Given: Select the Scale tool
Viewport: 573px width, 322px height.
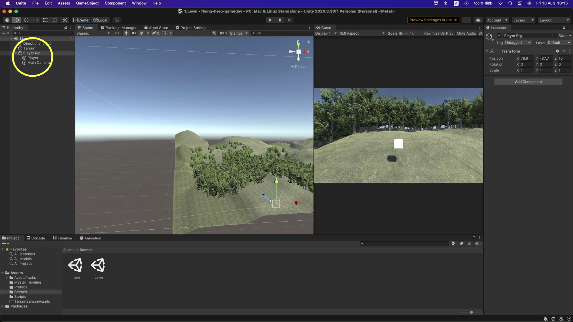Looking at the screenshot, I should 36,20.
